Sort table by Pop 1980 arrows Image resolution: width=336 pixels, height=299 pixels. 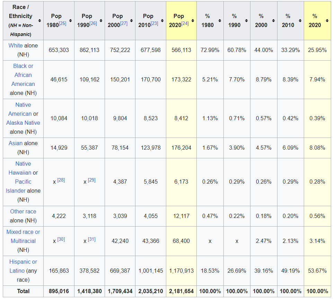[70, 21]
